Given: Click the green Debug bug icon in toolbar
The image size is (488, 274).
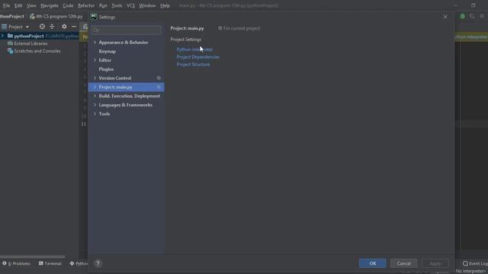Looking at the screenshot, I should coord(462,16).
